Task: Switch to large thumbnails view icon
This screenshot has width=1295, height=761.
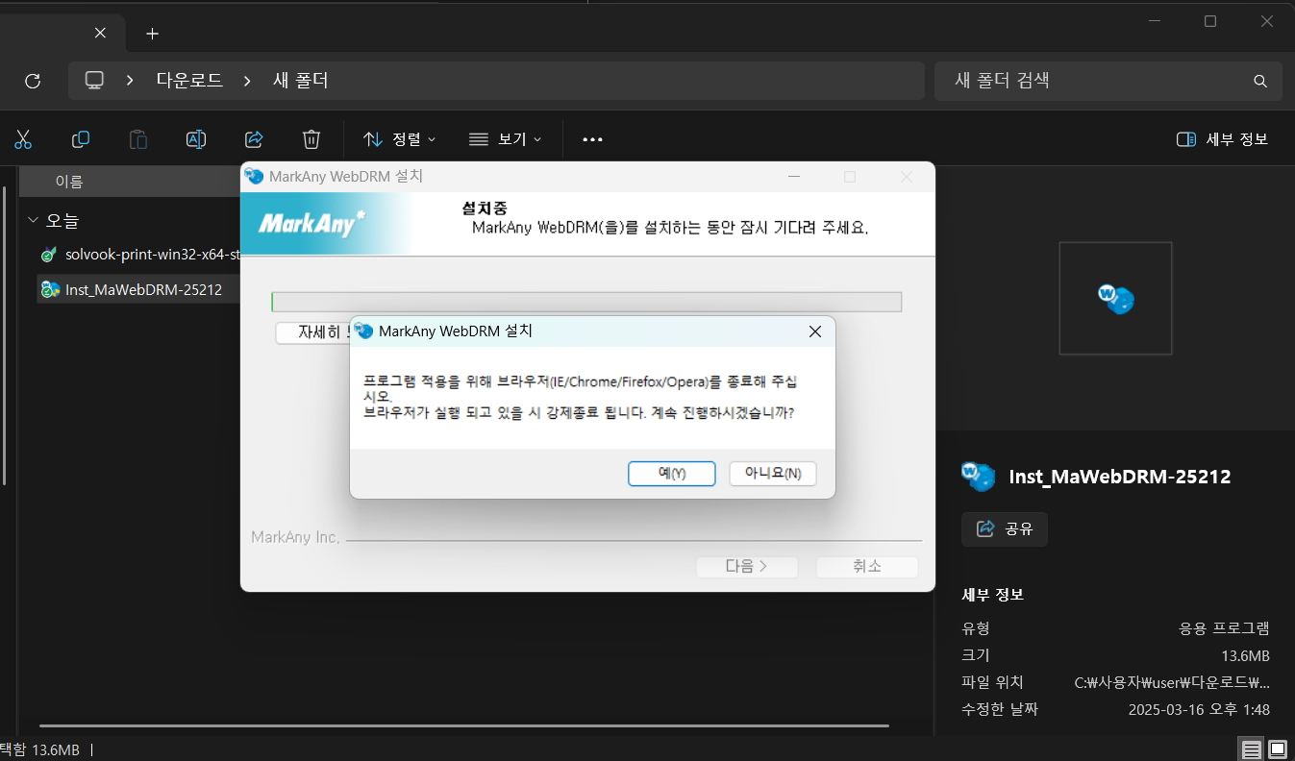Action: pyautogui.click(x=1277, y=749)
